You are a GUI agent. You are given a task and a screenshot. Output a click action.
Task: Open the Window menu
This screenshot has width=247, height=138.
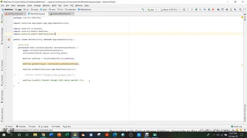click(79, 5)
